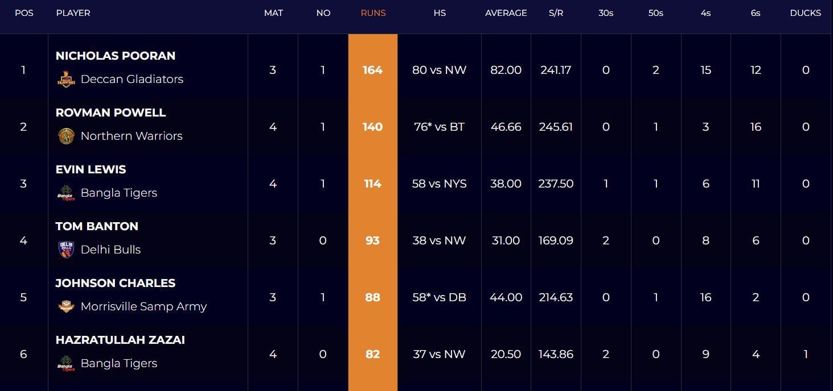Screen dimensions: 833x391
Task: Select the Tom Banton player name
Action: [97, 226]
